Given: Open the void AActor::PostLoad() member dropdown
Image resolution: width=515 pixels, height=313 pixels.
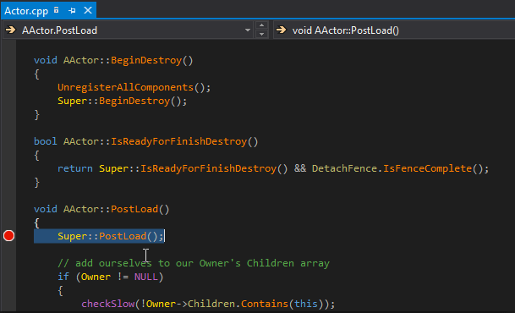Looking at the screenshot, I should coord(394,30).
